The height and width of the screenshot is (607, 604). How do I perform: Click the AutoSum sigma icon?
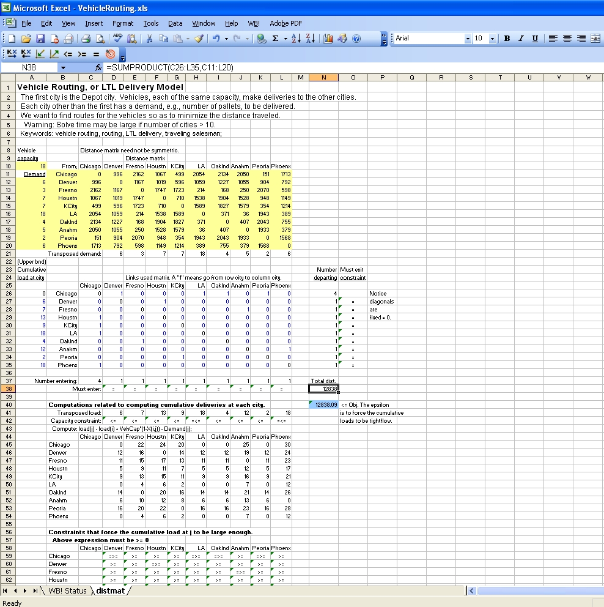(275, 39)
